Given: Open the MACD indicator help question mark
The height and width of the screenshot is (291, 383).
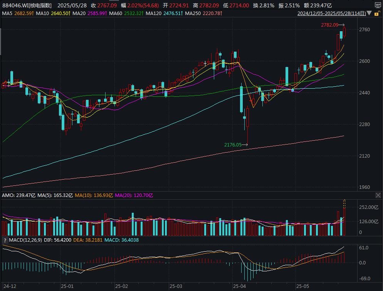Looking at the screenshot, I should (x=5, y=240).
